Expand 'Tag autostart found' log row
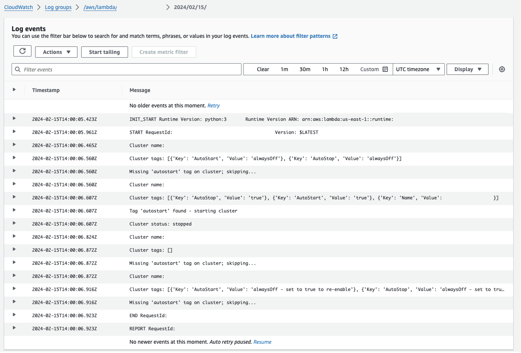This screenshot has height=353, width=521. 14,210
